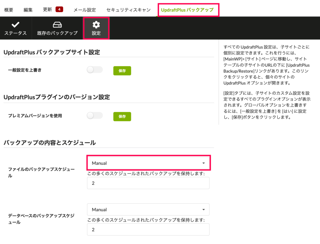Save the プレミアムバージョン setting
The height and width of the screenshot is (244, 320).
[122, 117]
